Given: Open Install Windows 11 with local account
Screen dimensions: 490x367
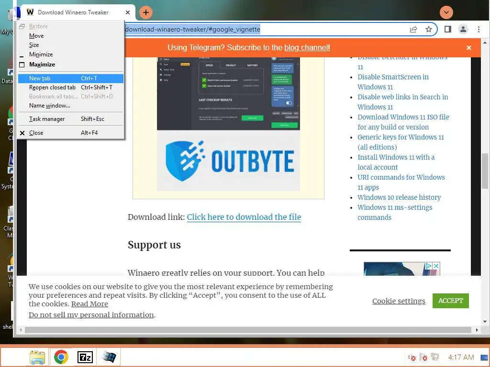Looking at the screenshot, I should tap(396, 162).
